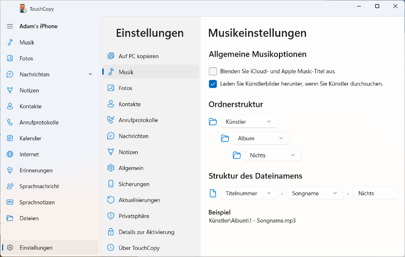Open Kontakte settings page

tap(150, 104)
